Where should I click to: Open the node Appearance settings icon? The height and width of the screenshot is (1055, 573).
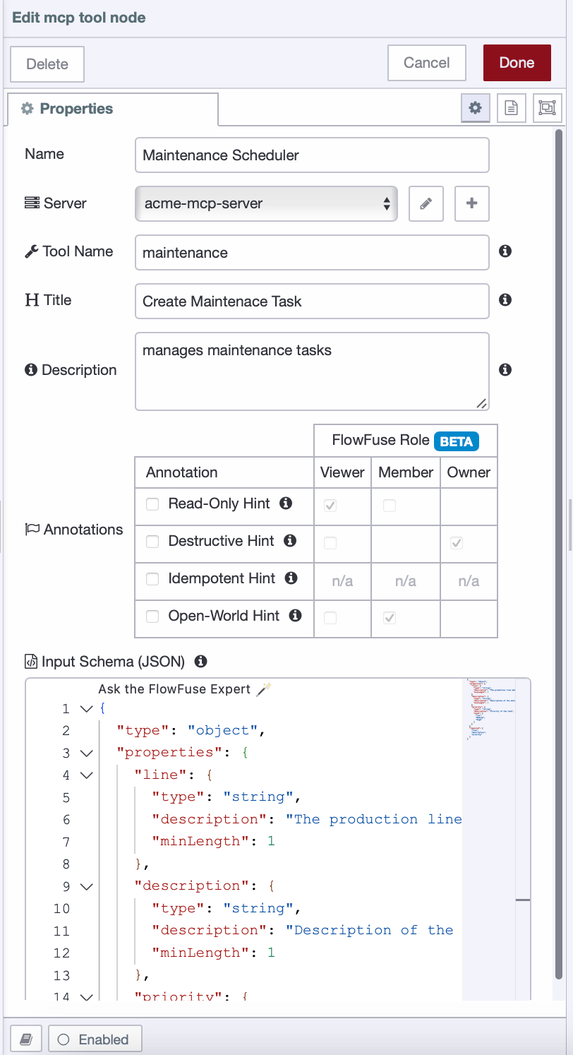point(547,108)
